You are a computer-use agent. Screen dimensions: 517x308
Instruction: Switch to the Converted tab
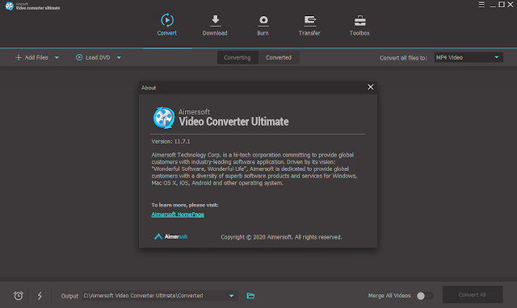coord(279,57)
